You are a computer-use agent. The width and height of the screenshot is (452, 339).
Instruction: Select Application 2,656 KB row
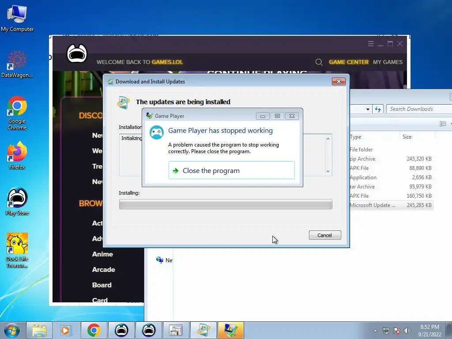[x=391, y=177]
